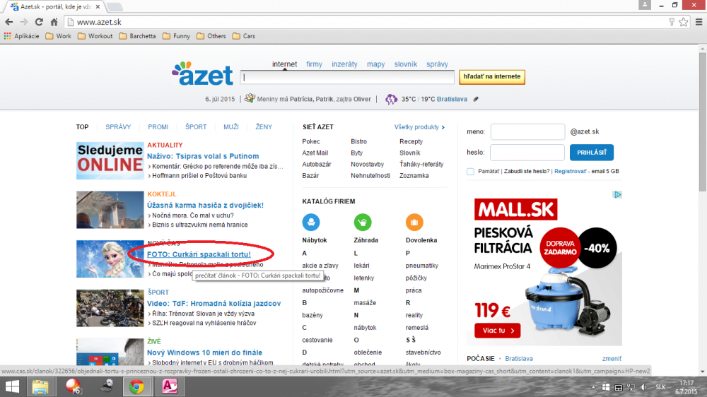Click the volume icon in the system tray

(x=643, y=387)
